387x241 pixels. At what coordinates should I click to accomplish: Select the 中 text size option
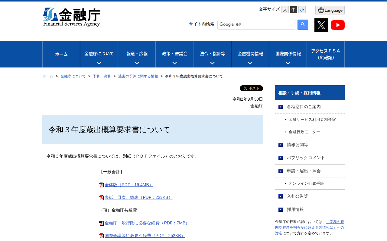293,9
